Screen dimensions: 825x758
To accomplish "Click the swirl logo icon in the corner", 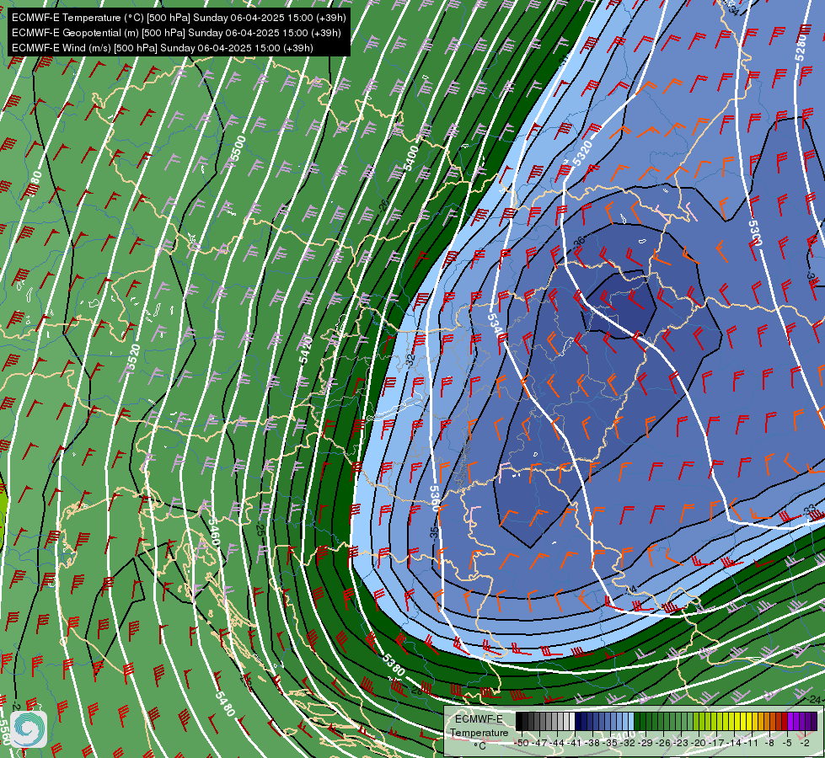I will [x=29, y=729].
